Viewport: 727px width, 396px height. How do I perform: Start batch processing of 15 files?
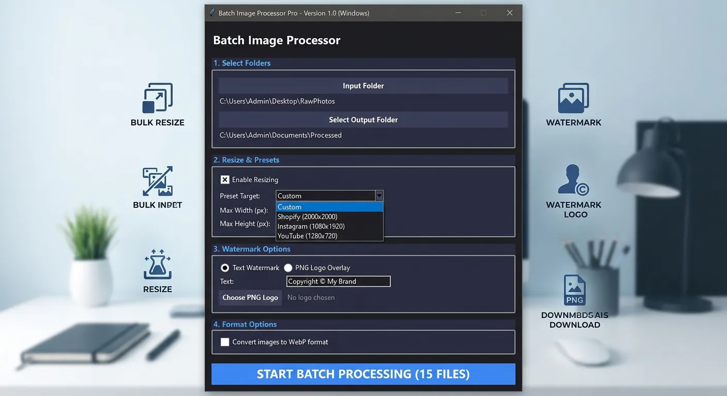pyautogui.click(x=363, y=374)
